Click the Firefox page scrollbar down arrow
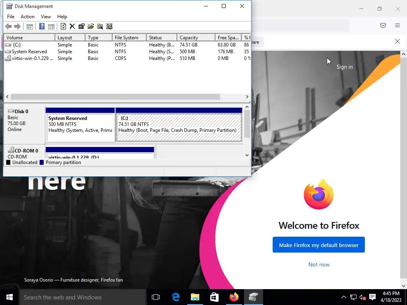Screen dimensions: 407x305 pos(403,286)
